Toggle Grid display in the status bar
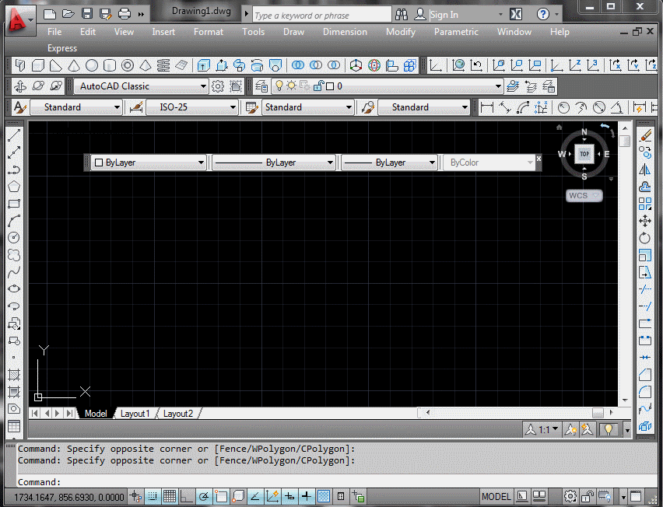Viewport: 663px width, 507px height. pyautogui.click(x=170, y=495)
